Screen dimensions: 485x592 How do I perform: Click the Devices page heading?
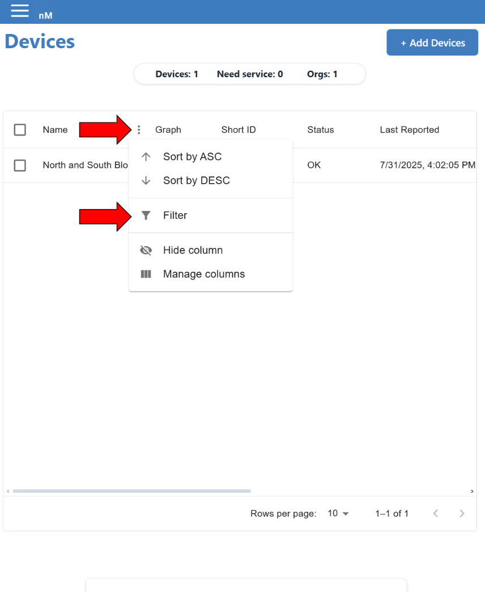pos(40,41)
